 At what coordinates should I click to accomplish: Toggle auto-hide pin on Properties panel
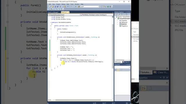[x=128, y=65]
